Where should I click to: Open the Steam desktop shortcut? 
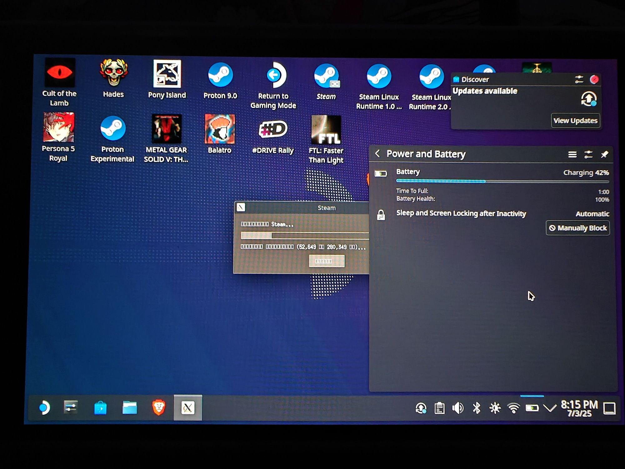[x=326, y=82]
